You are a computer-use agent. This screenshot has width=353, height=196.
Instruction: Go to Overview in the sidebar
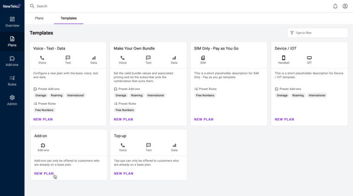tap(12, 22)
